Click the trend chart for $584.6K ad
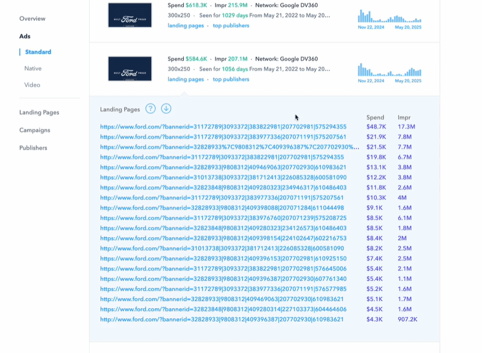This screenshot has height=353, width=482. (x=389, y=70)
